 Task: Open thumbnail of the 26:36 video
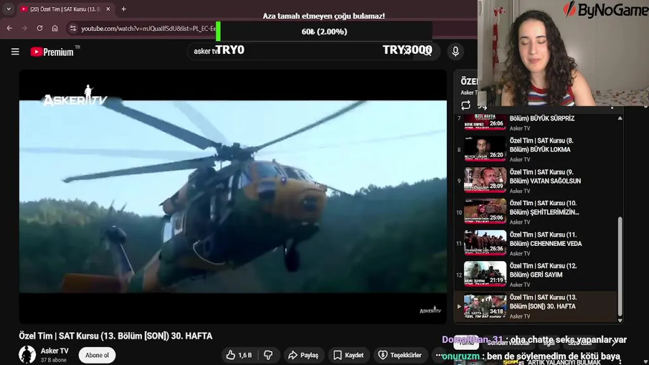485,242
